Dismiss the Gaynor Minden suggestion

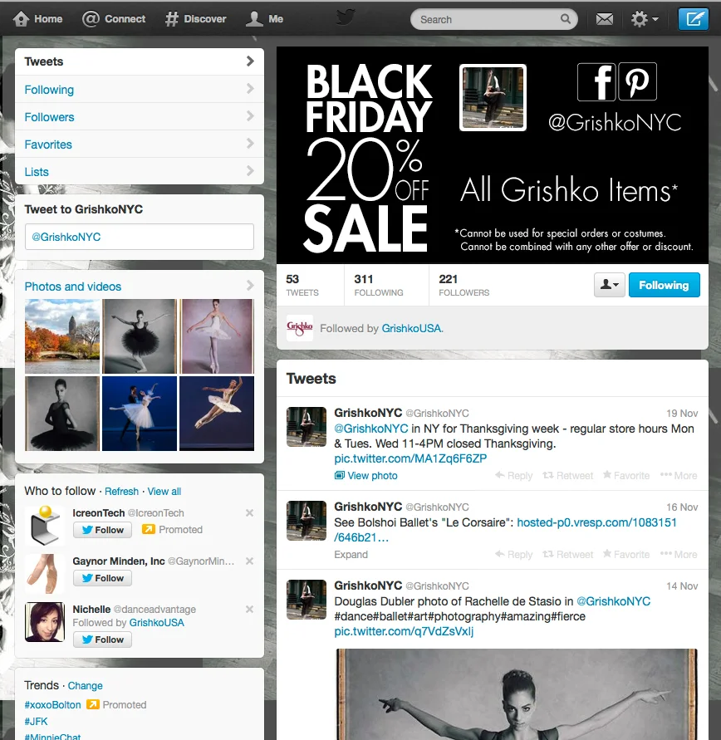tap(250, 561)
